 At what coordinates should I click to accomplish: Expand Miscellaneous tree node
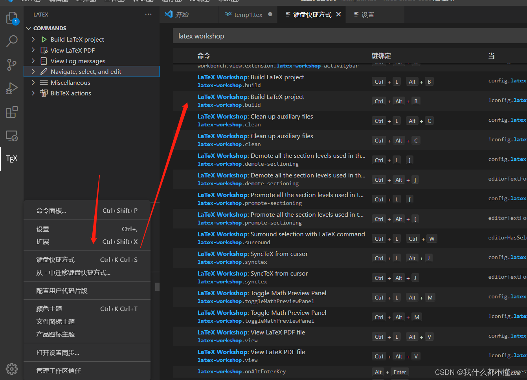pyautogui.click(x=33, y=82)
